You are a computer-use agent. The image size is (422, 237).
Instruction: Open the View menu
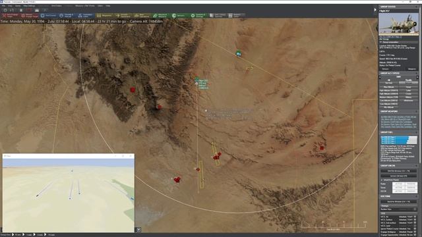point(10,6)
